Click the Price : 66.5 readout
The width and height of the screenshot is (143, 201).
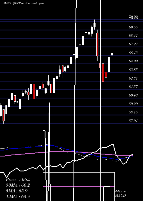[18, 179]
